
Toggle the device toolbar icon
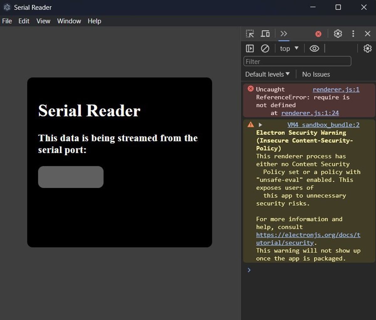265,34
